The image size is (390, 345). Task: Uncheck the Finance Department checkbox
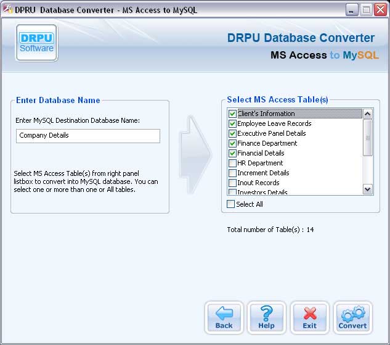[232, 143]
